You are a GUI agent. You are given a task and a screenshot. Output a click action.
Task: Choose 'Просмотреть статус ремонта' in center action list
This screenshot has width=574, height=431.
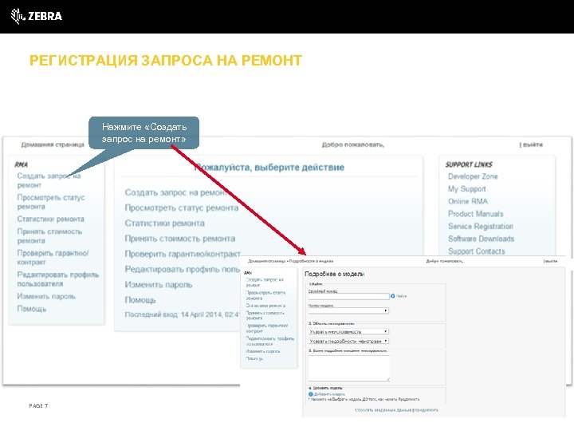182,208
